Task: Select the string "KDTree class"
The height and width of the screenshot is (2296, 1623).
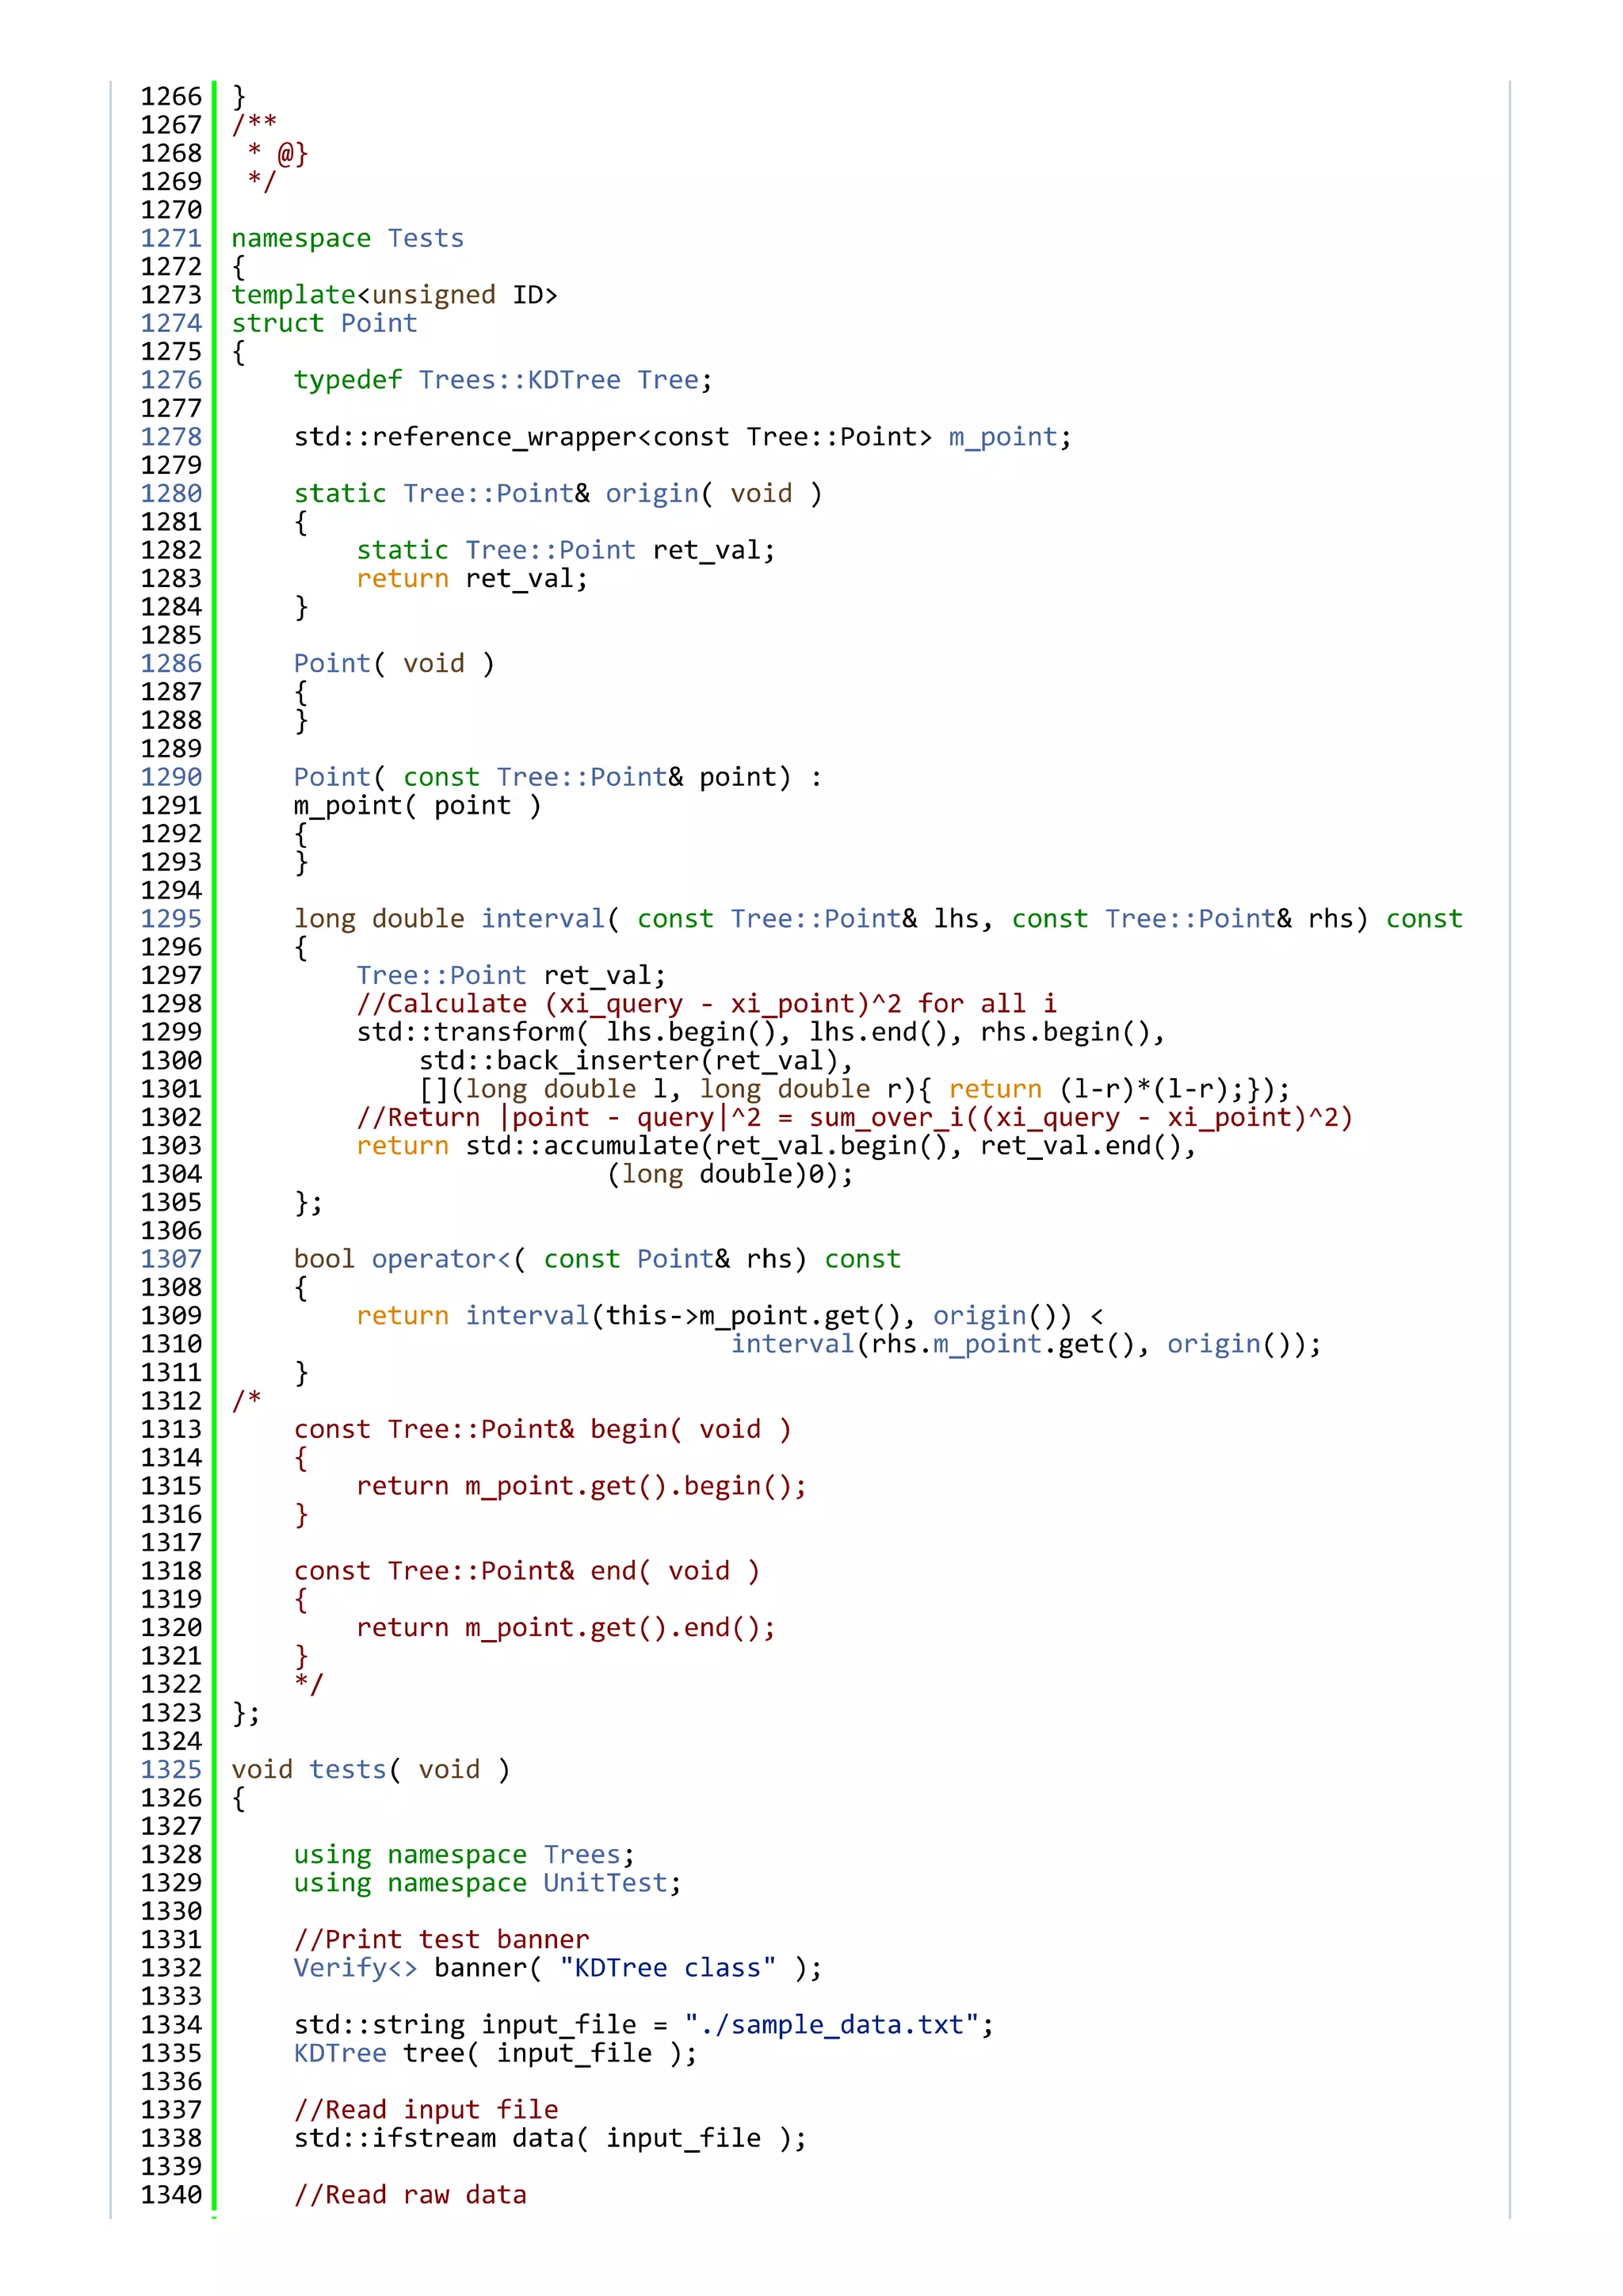Action: click(x=668, y=1968)
